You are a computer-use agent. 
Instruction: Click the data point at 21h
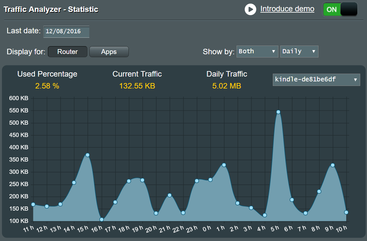pyautogui.click(x=169, y=195)
